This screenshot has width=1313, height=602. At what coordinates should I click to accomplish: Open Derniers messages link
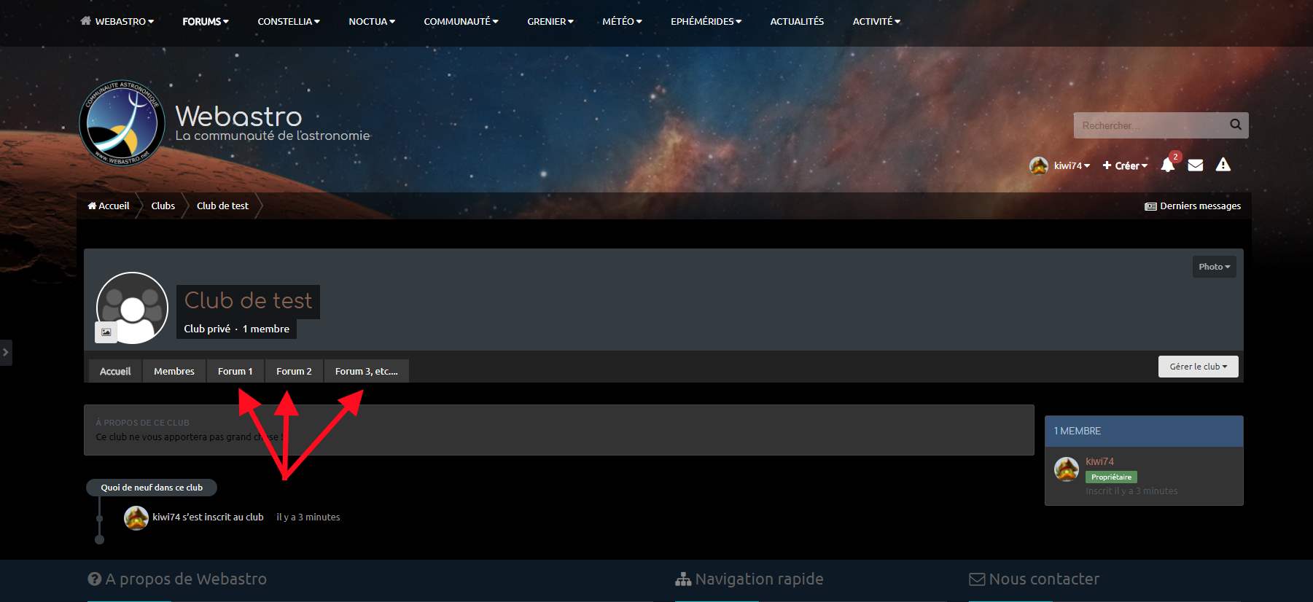coord(1193,206)
